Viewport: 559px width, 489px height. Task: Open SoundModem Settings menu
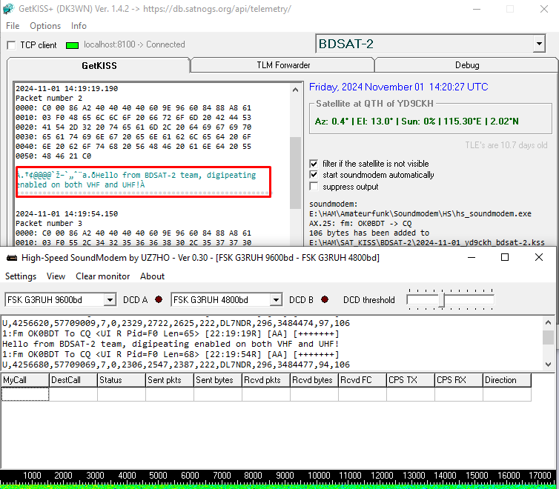(x=21, y=276)
